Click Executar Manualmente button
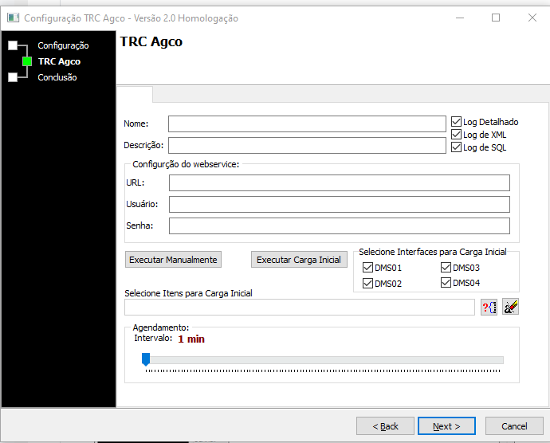The width and height of the screenshot is (550, 443). [x=173, y=260]
